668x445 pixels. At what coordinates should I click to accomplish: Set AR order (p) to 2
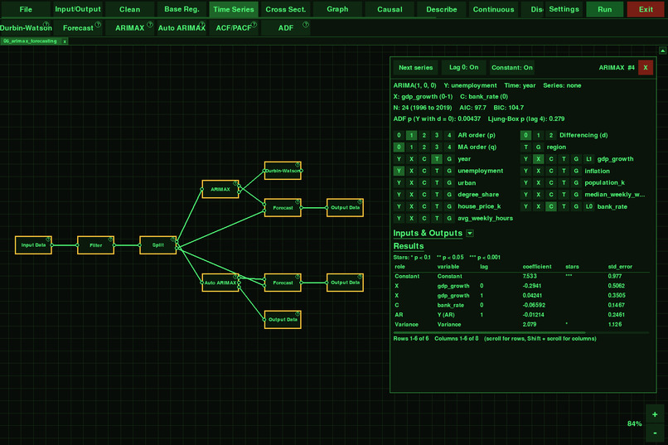coord(424,135)
